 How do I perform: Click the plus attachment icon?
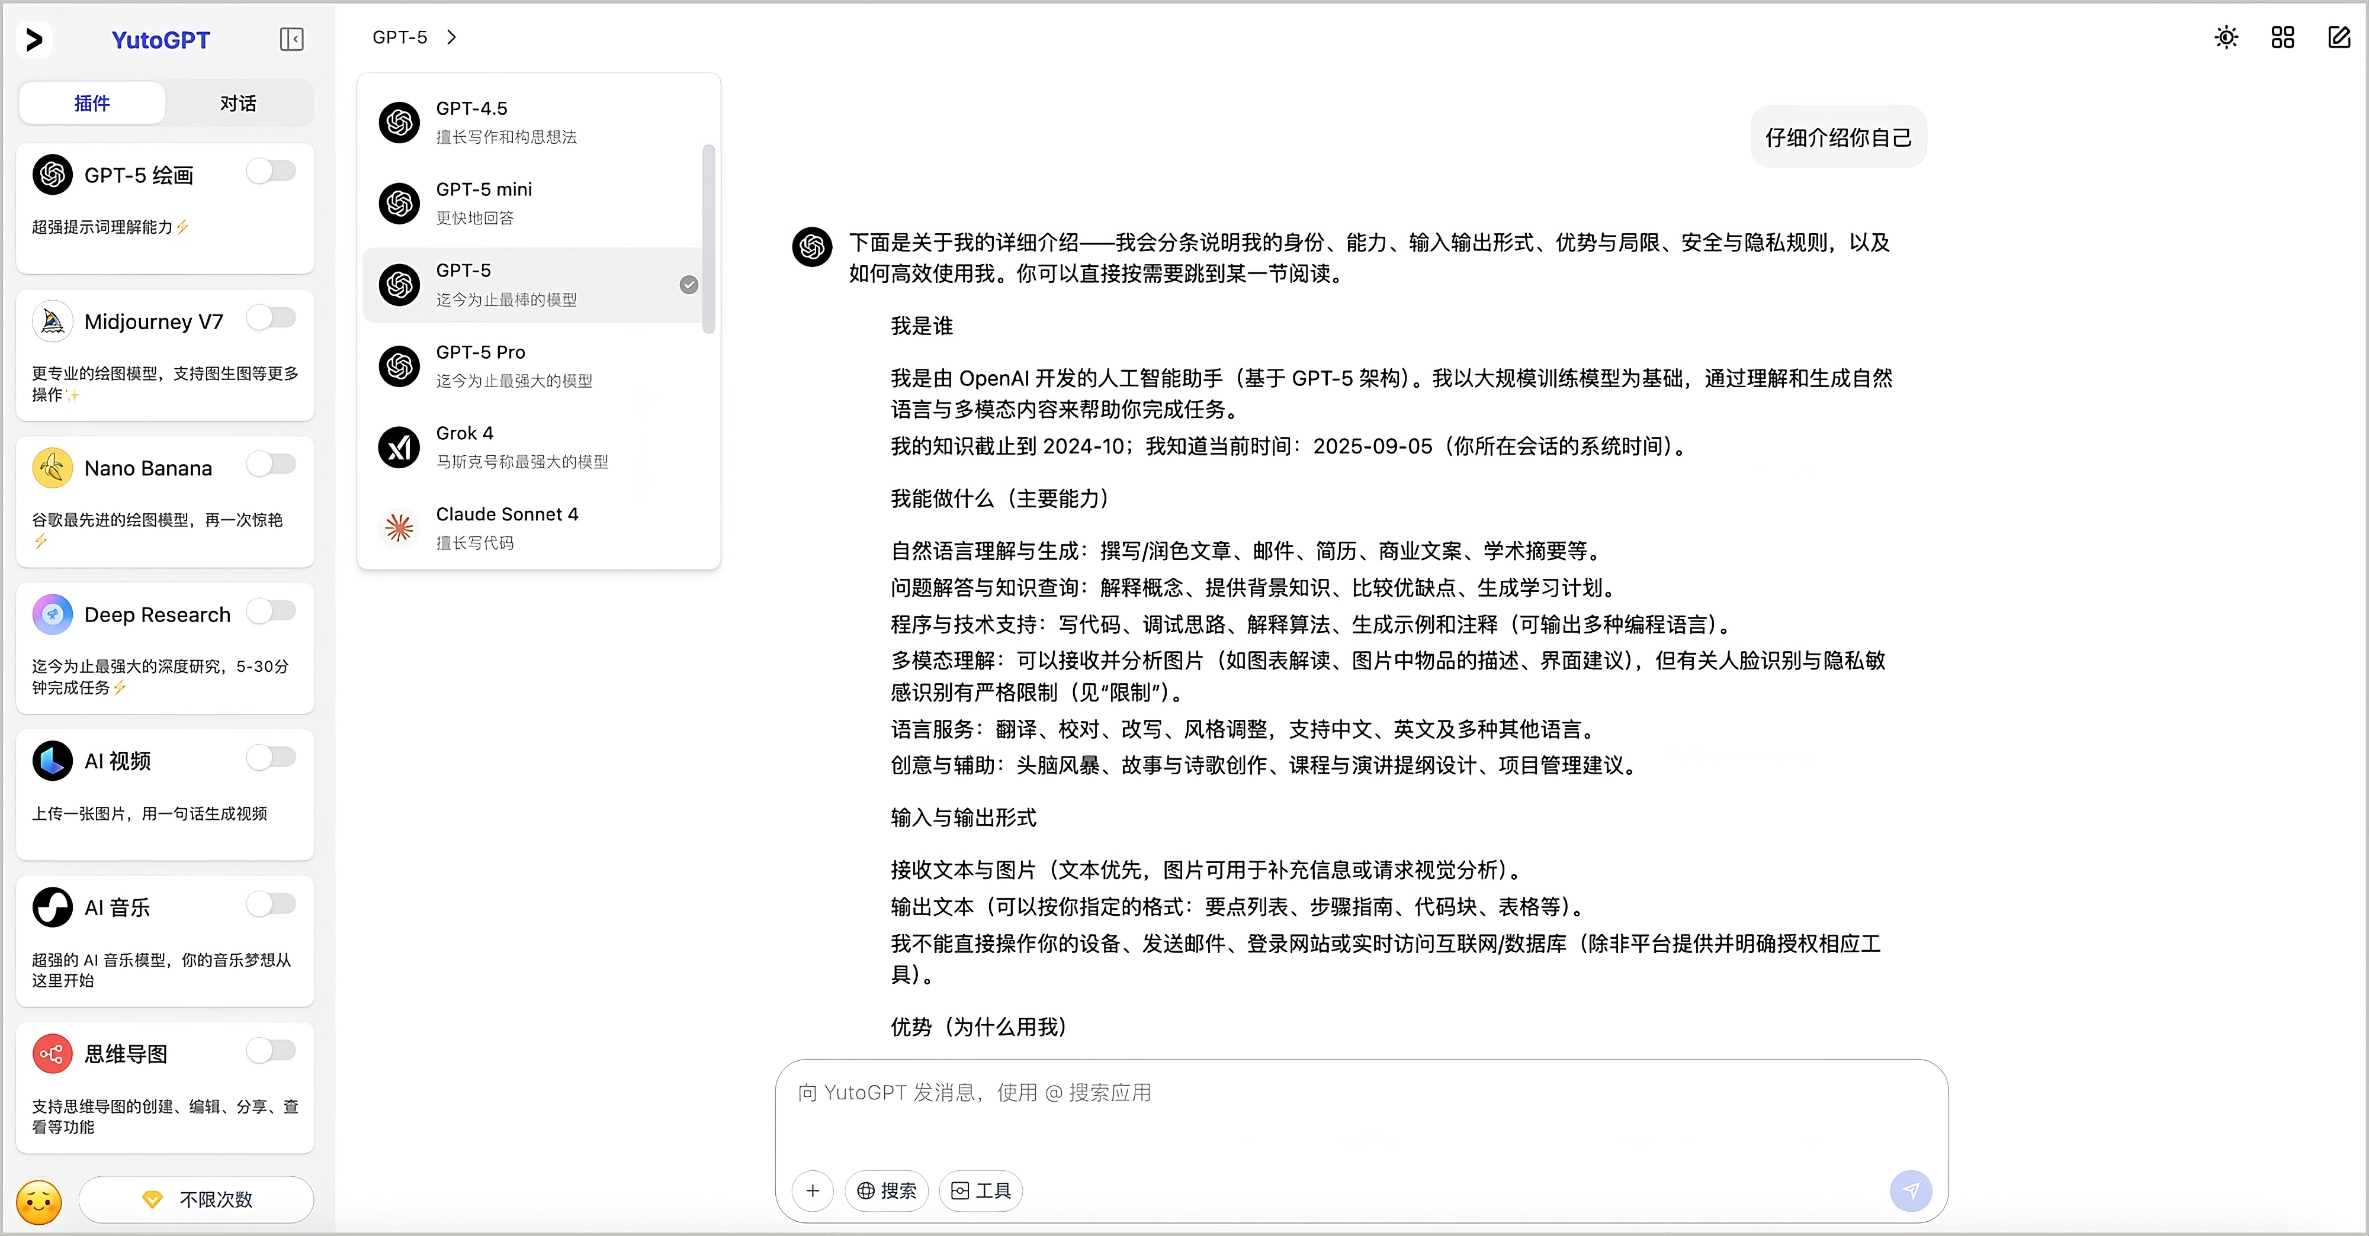[813, 1191]
